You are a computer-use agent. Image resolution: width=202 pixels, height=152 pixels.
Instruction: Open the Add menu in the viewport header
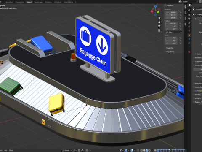coord(6,150)
